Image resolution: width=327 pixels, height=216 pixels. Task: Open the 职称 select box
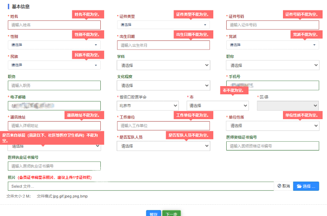[x=272, y=65]
